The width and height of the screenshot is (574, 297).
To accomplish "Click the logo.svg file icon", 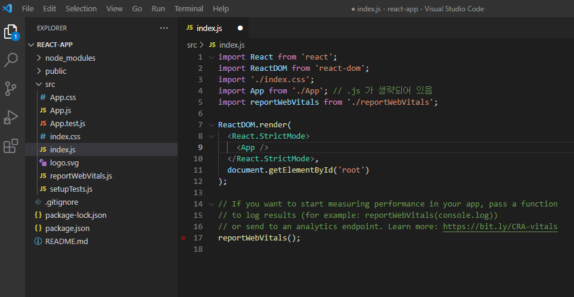I will (43, 162).
